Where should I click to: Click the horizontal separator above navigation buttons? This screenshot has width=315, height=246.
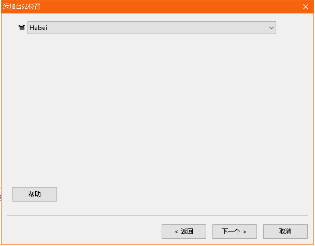[157, 216]
